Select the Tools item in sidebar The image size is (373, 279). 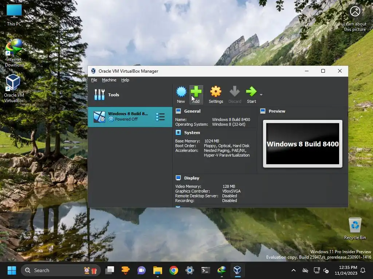(130, 95)
